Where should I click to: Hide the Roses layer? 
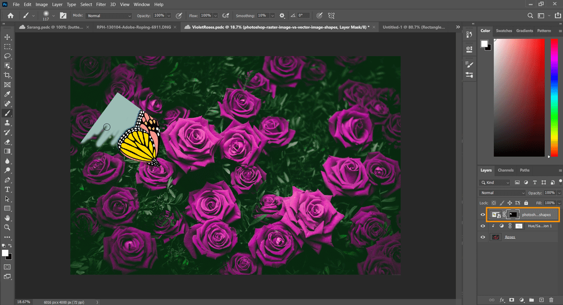click(x=483, y=237)
